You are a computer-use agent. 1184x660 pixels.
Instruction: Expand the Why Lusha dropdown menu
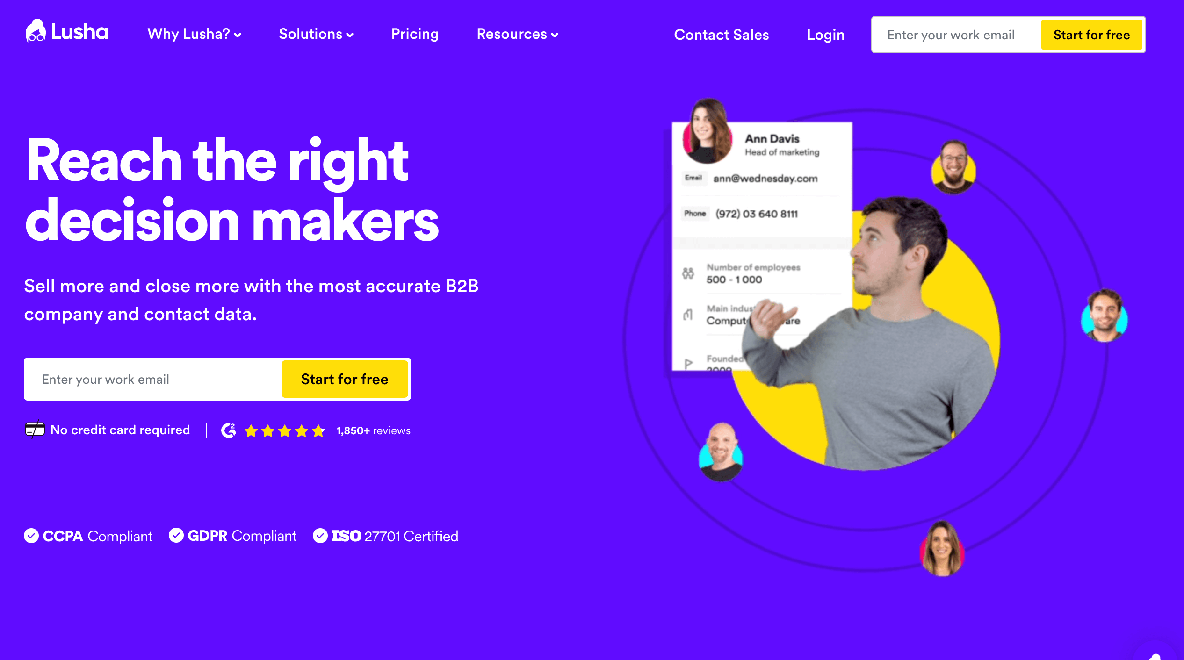193,34
